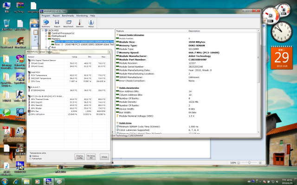The image size is (297, 185).
Task: Click the zoom slider handle in background window
Action: pyautogui.click(x=250, y=162)
